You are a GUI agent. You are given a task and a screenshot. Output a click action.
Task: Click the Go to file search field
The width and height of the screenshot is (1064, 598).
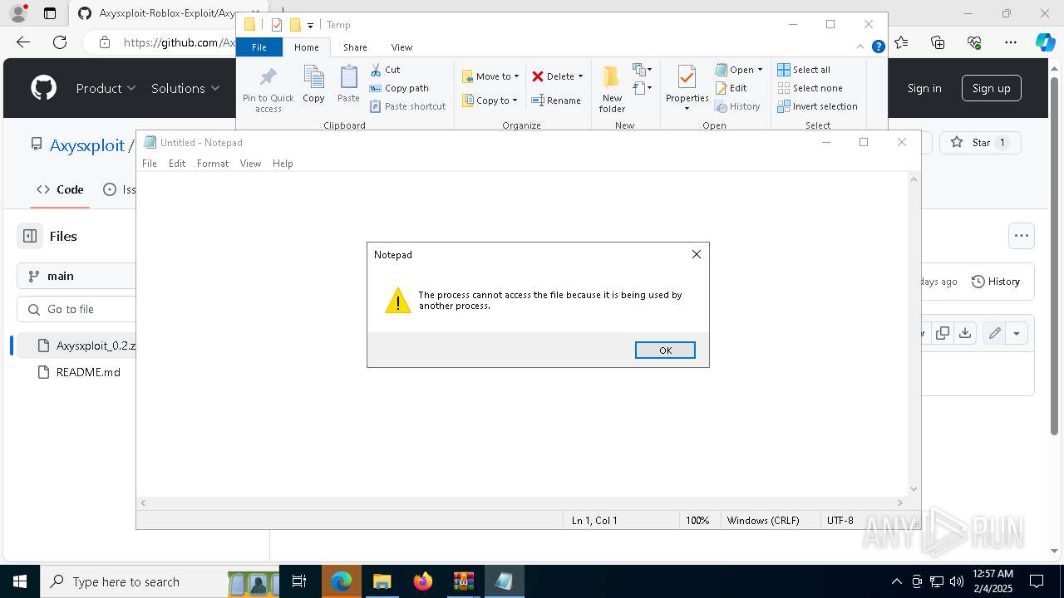tap(76, 309)
